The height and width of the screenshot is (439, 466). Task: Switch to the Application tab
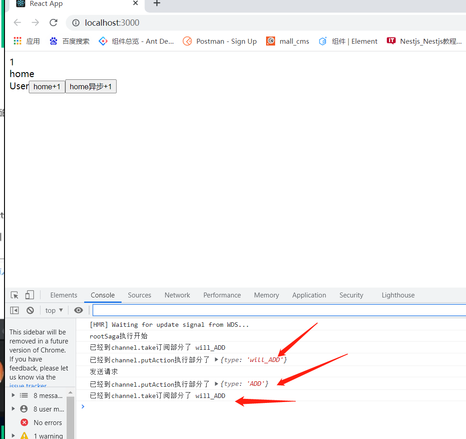(309, 295)
